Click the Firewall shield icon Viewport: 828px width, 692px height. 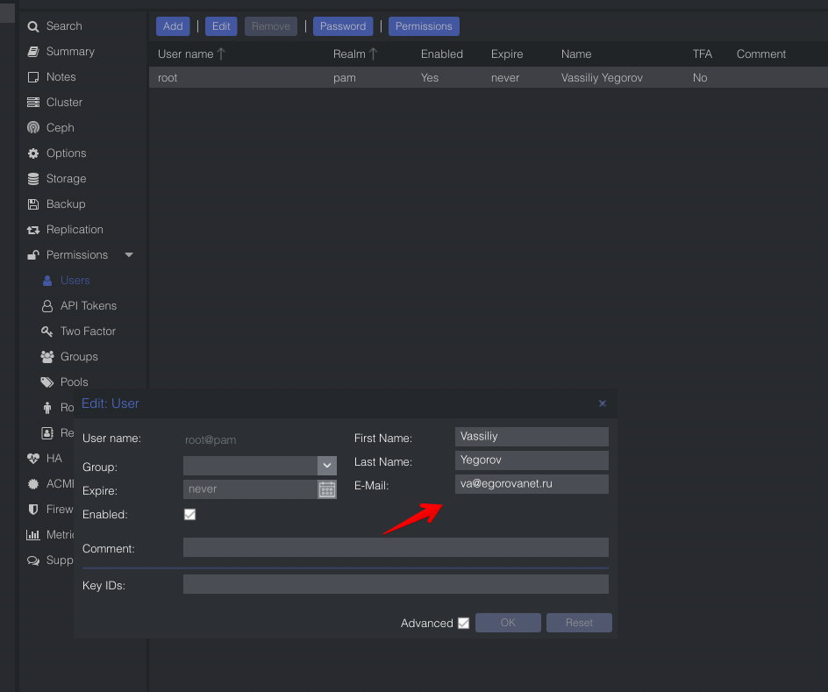click(x=33, y=510)
